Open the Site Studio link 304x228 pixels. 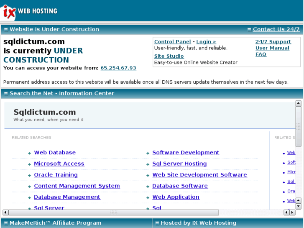pos(169,56)
